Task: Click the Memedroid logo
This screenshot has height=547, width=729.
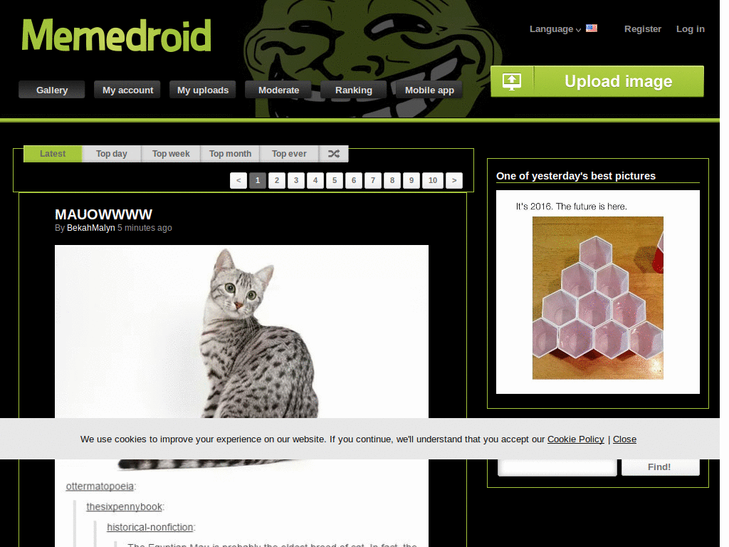Action: pos(116,35)
